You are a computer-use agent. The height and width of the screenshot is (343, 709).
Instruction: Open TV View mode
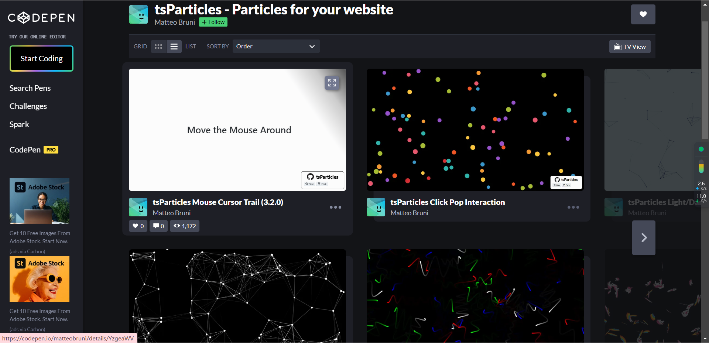pyautogui.click(x=630, y=47)
